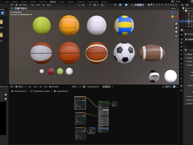Open the viewport Add menu

tap(43, 5)
